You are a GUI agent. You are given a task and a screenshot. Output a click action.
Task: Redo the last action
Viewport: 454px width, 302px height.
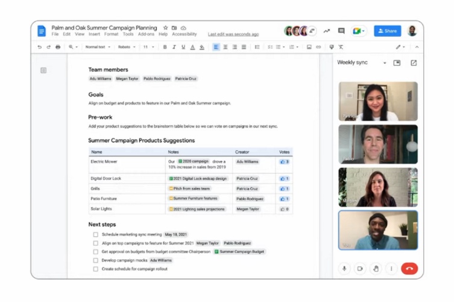tap(49, 47)
